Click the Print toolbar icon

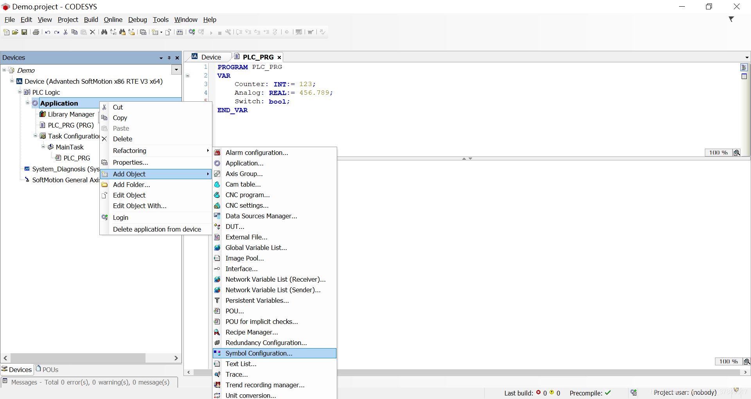click(x=36, y=32)
